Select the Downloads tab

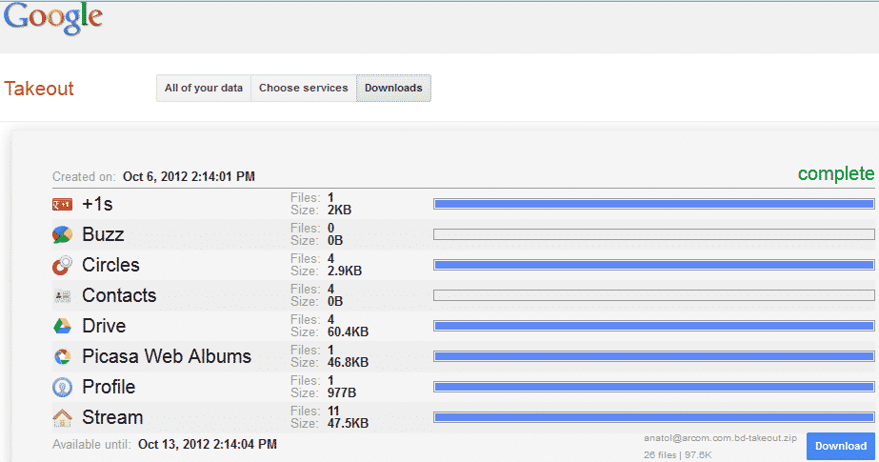(x=393, y=88)
